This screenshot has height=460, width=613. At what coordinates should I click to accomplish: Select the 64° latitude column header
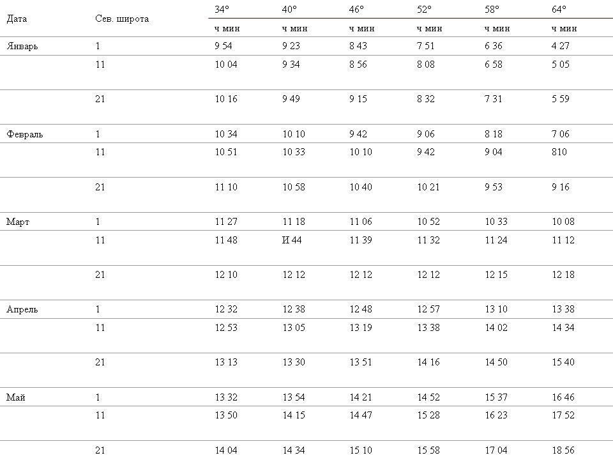(559, 10)
